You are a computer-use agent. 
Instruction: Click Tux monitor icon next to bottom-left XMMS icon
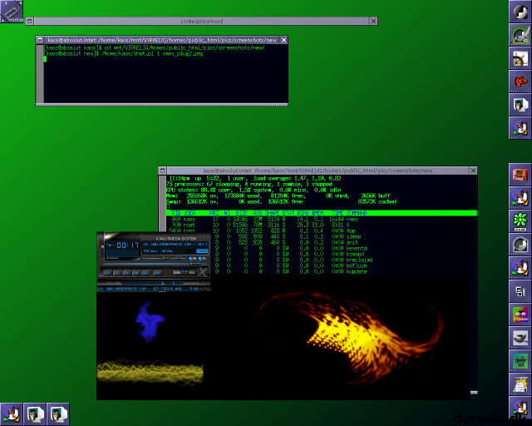(35, 414)
